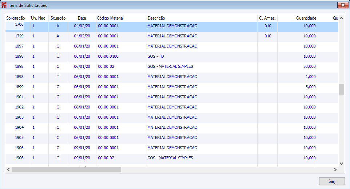Close the Itens de Solicitações window
The width and height of the screenshot is (350, 189).
point(343,5)
